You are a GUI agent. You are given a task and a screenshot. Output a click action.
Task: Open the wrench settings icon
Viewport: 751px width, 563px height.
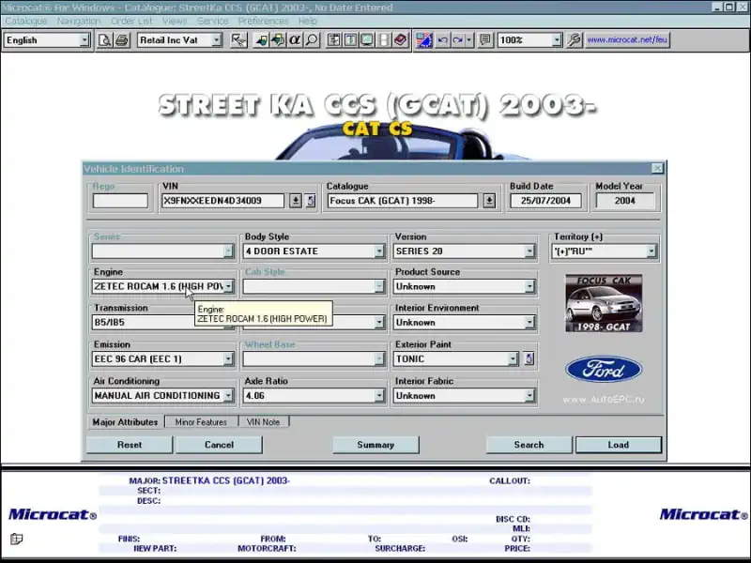coord(575,40)
